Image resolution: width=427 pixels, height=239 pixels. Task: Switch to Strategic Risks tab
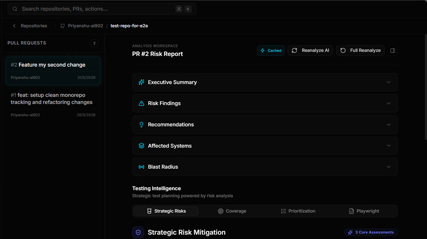point(166,211)
